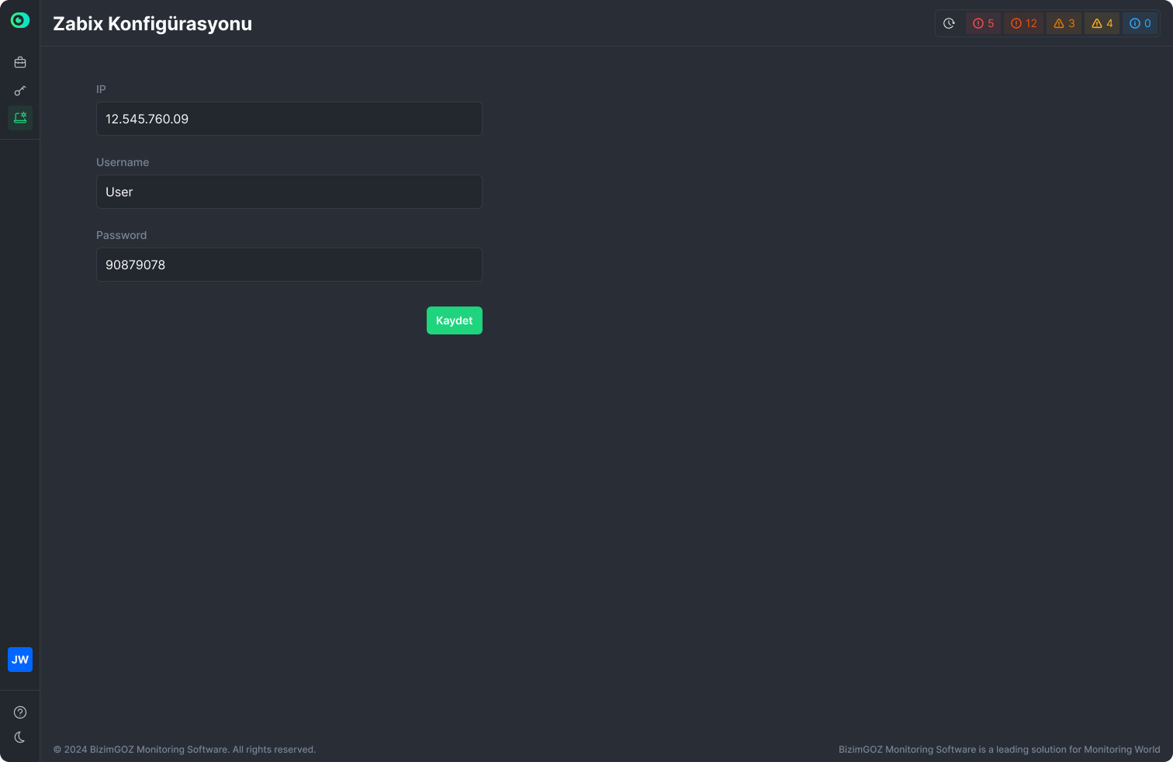Open the red alert badge showing 5
The width and height of the screenshot is (1173, 762).
point(983,23)
